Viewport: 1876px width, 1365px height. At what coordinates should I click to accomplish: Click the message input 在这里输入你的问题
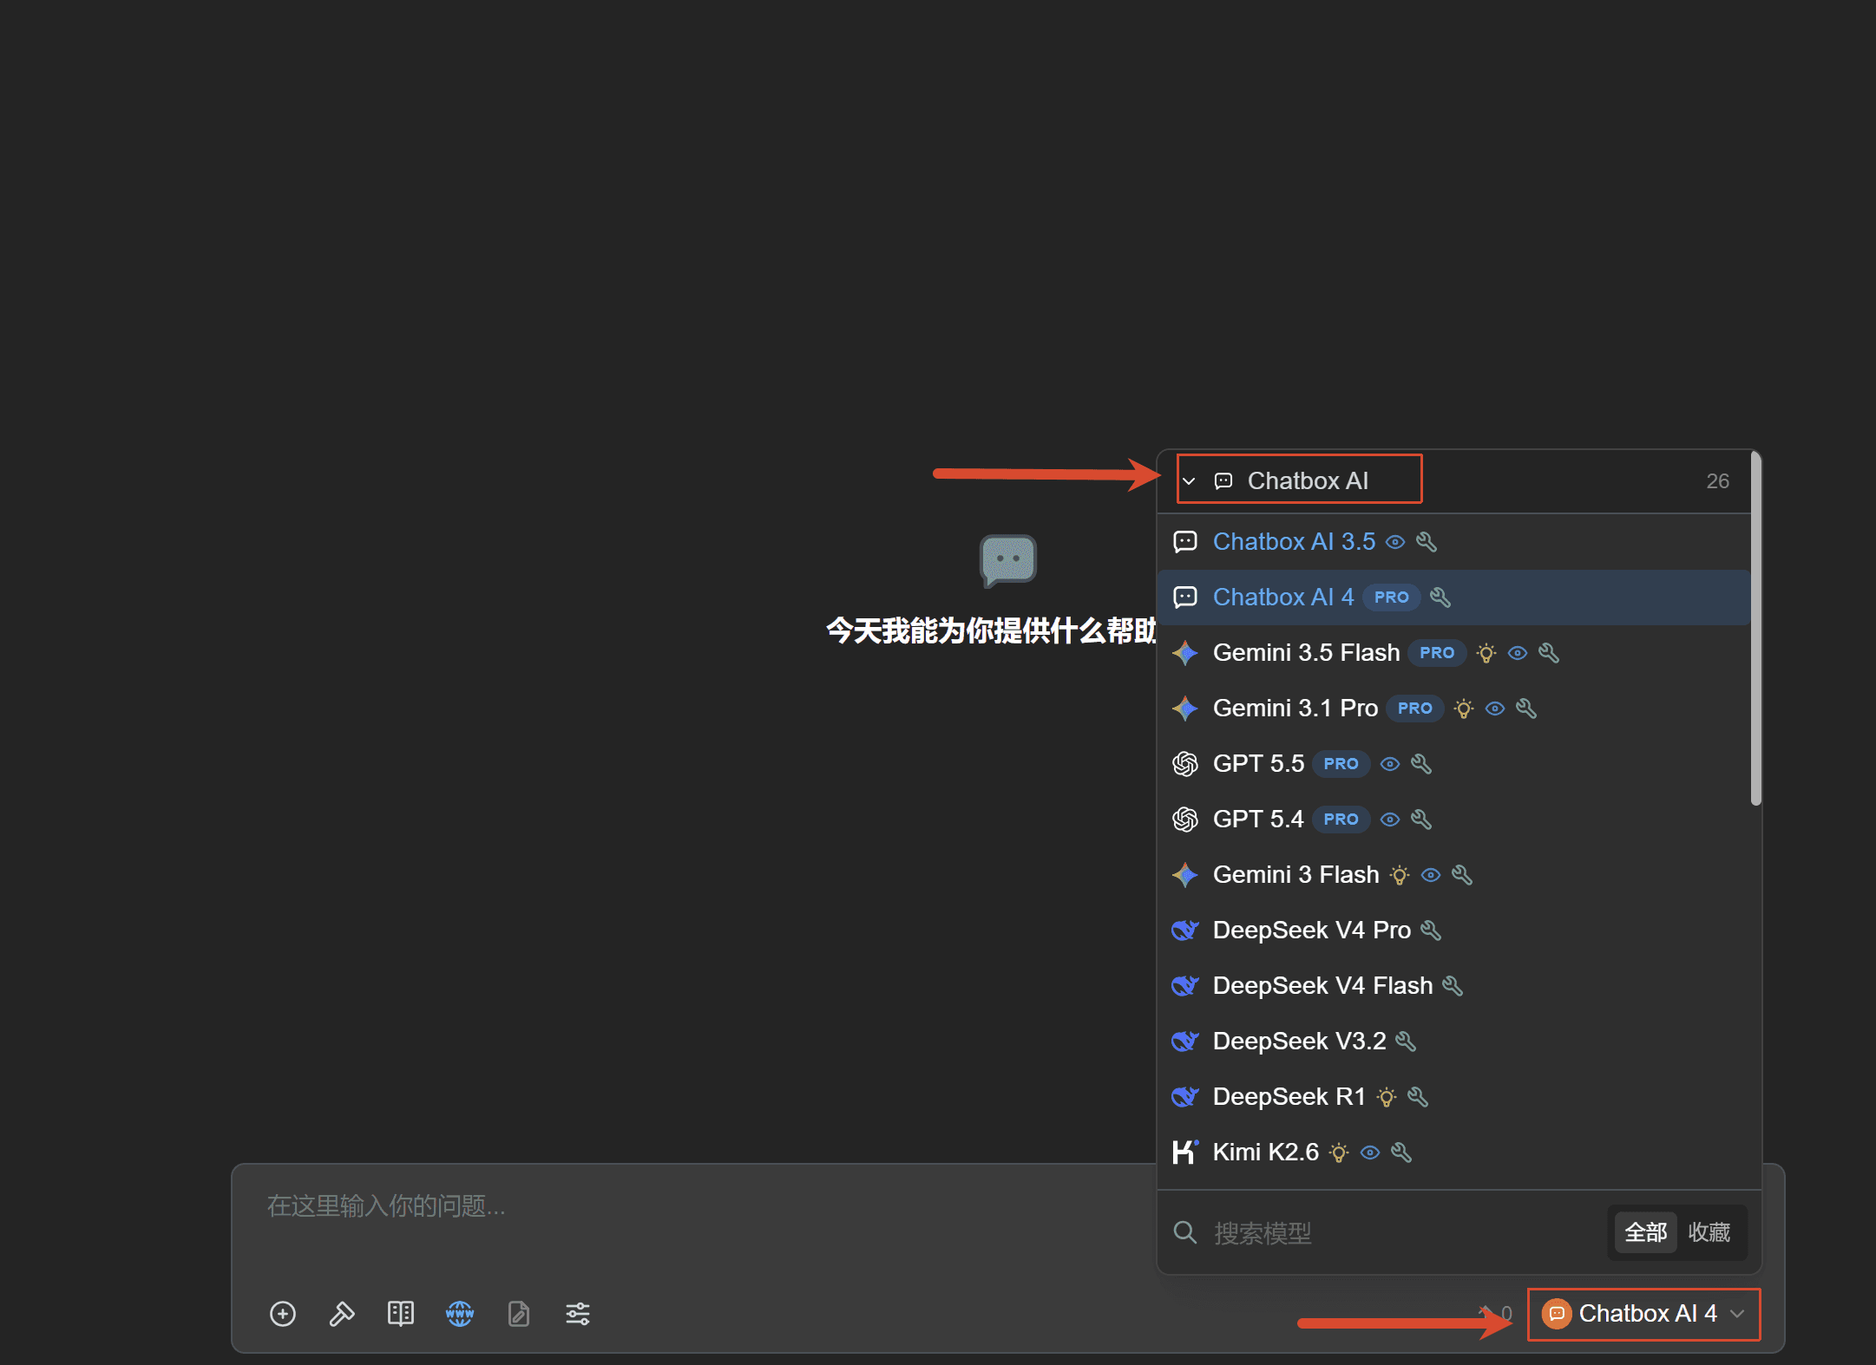694,1206
